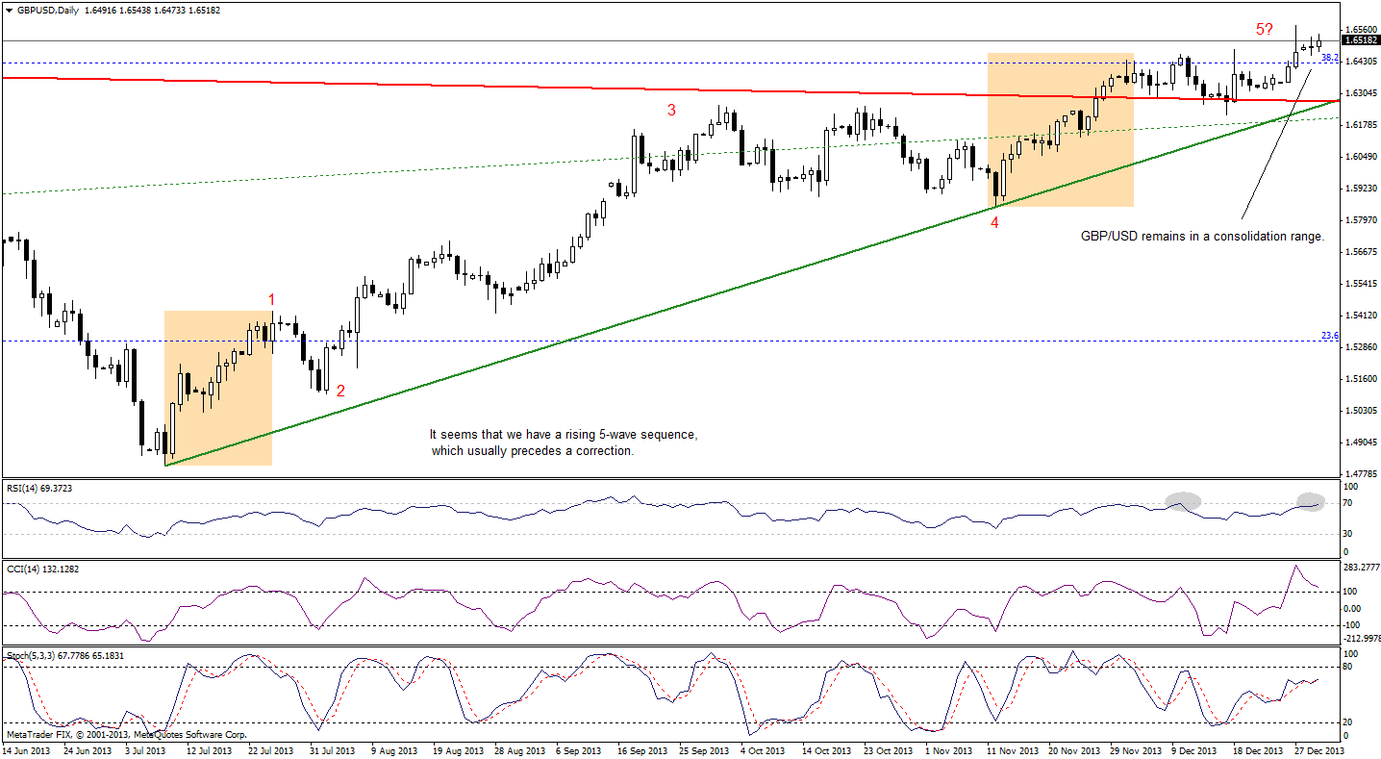
Task: Click price axis value 1.61785
Action: point(1361,125)
